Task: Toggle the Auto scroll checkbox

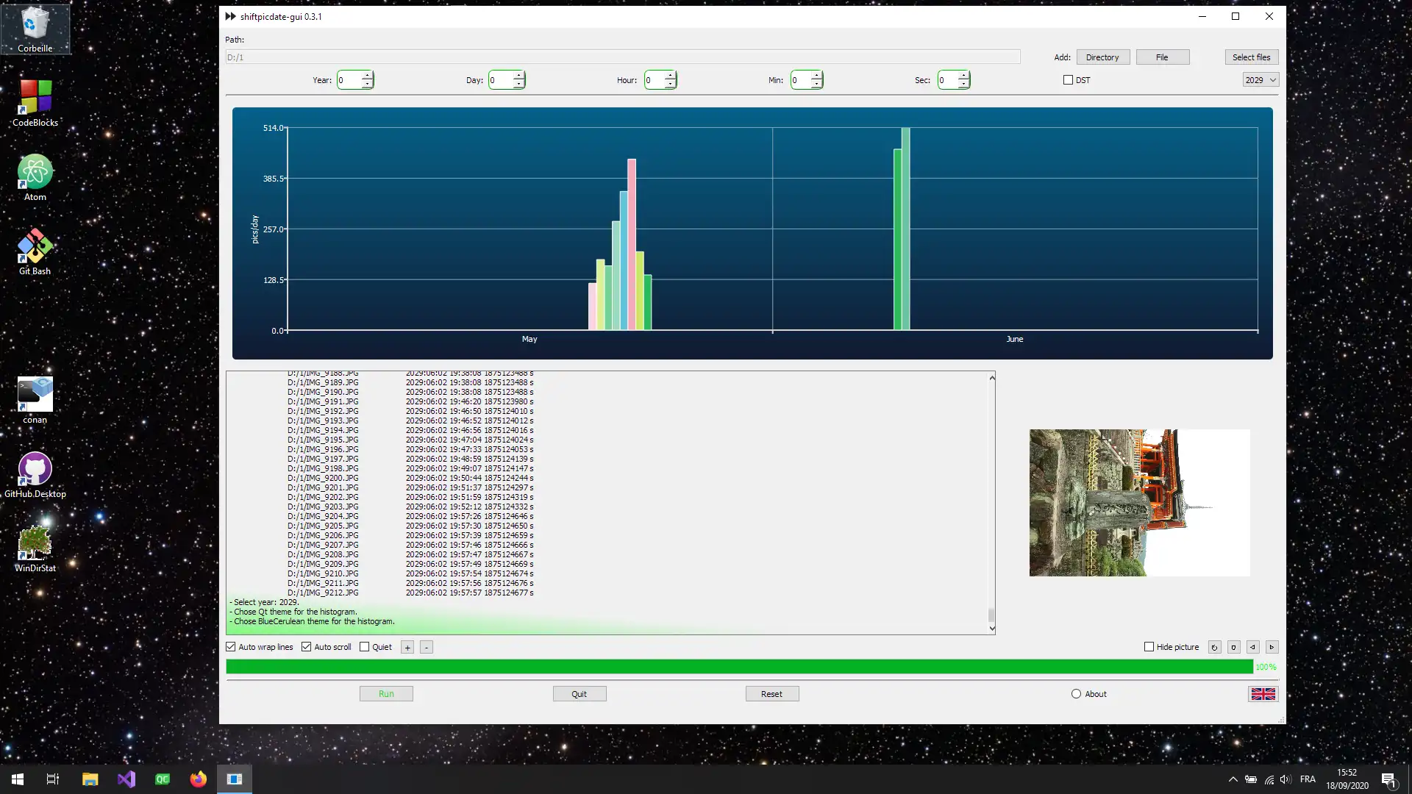Action: pyautogui.click(x=307, y=647)
